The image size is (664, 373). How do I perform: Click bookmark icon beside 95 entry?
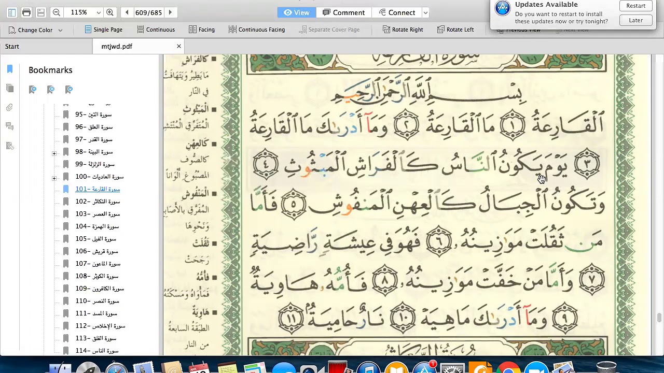tap(66, 114)
